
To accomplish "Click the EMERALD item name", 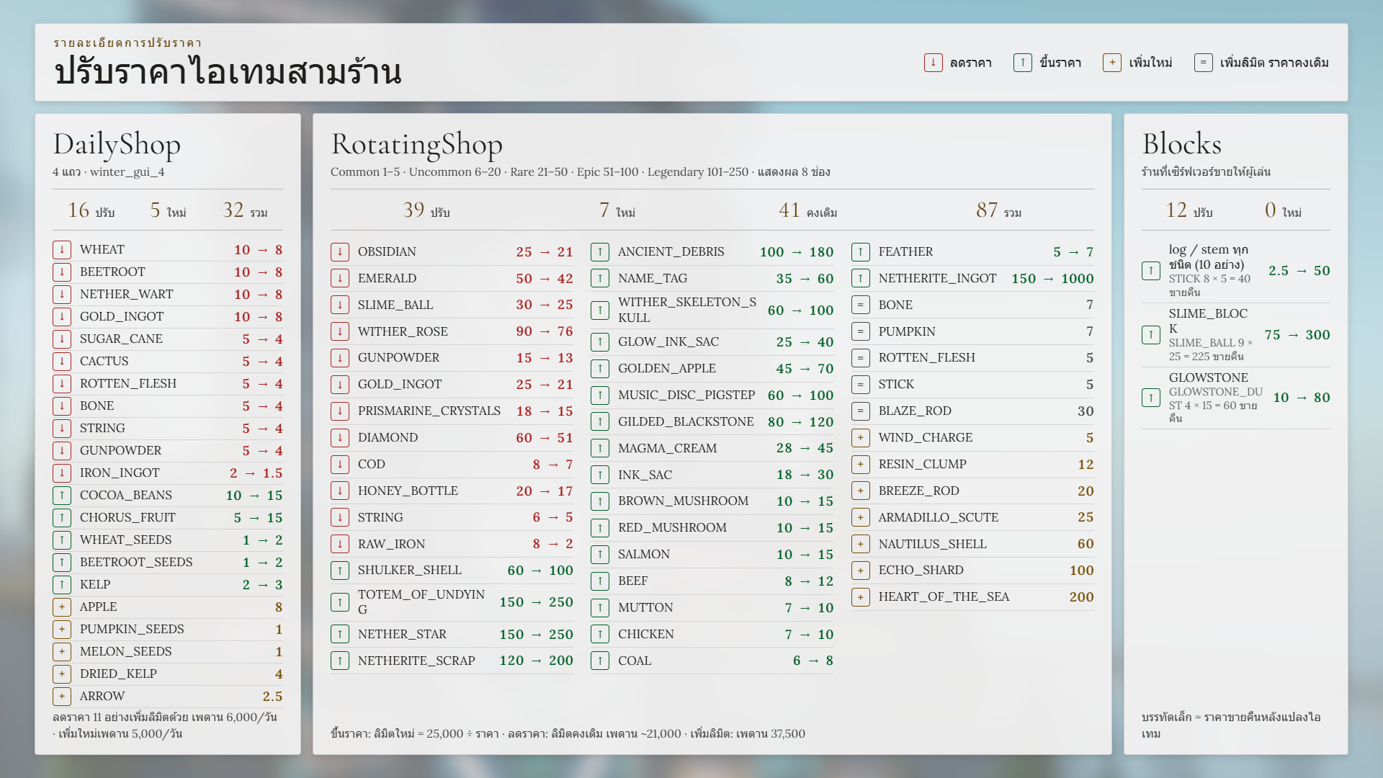I will pyautogui.click(x=387, y=279).
